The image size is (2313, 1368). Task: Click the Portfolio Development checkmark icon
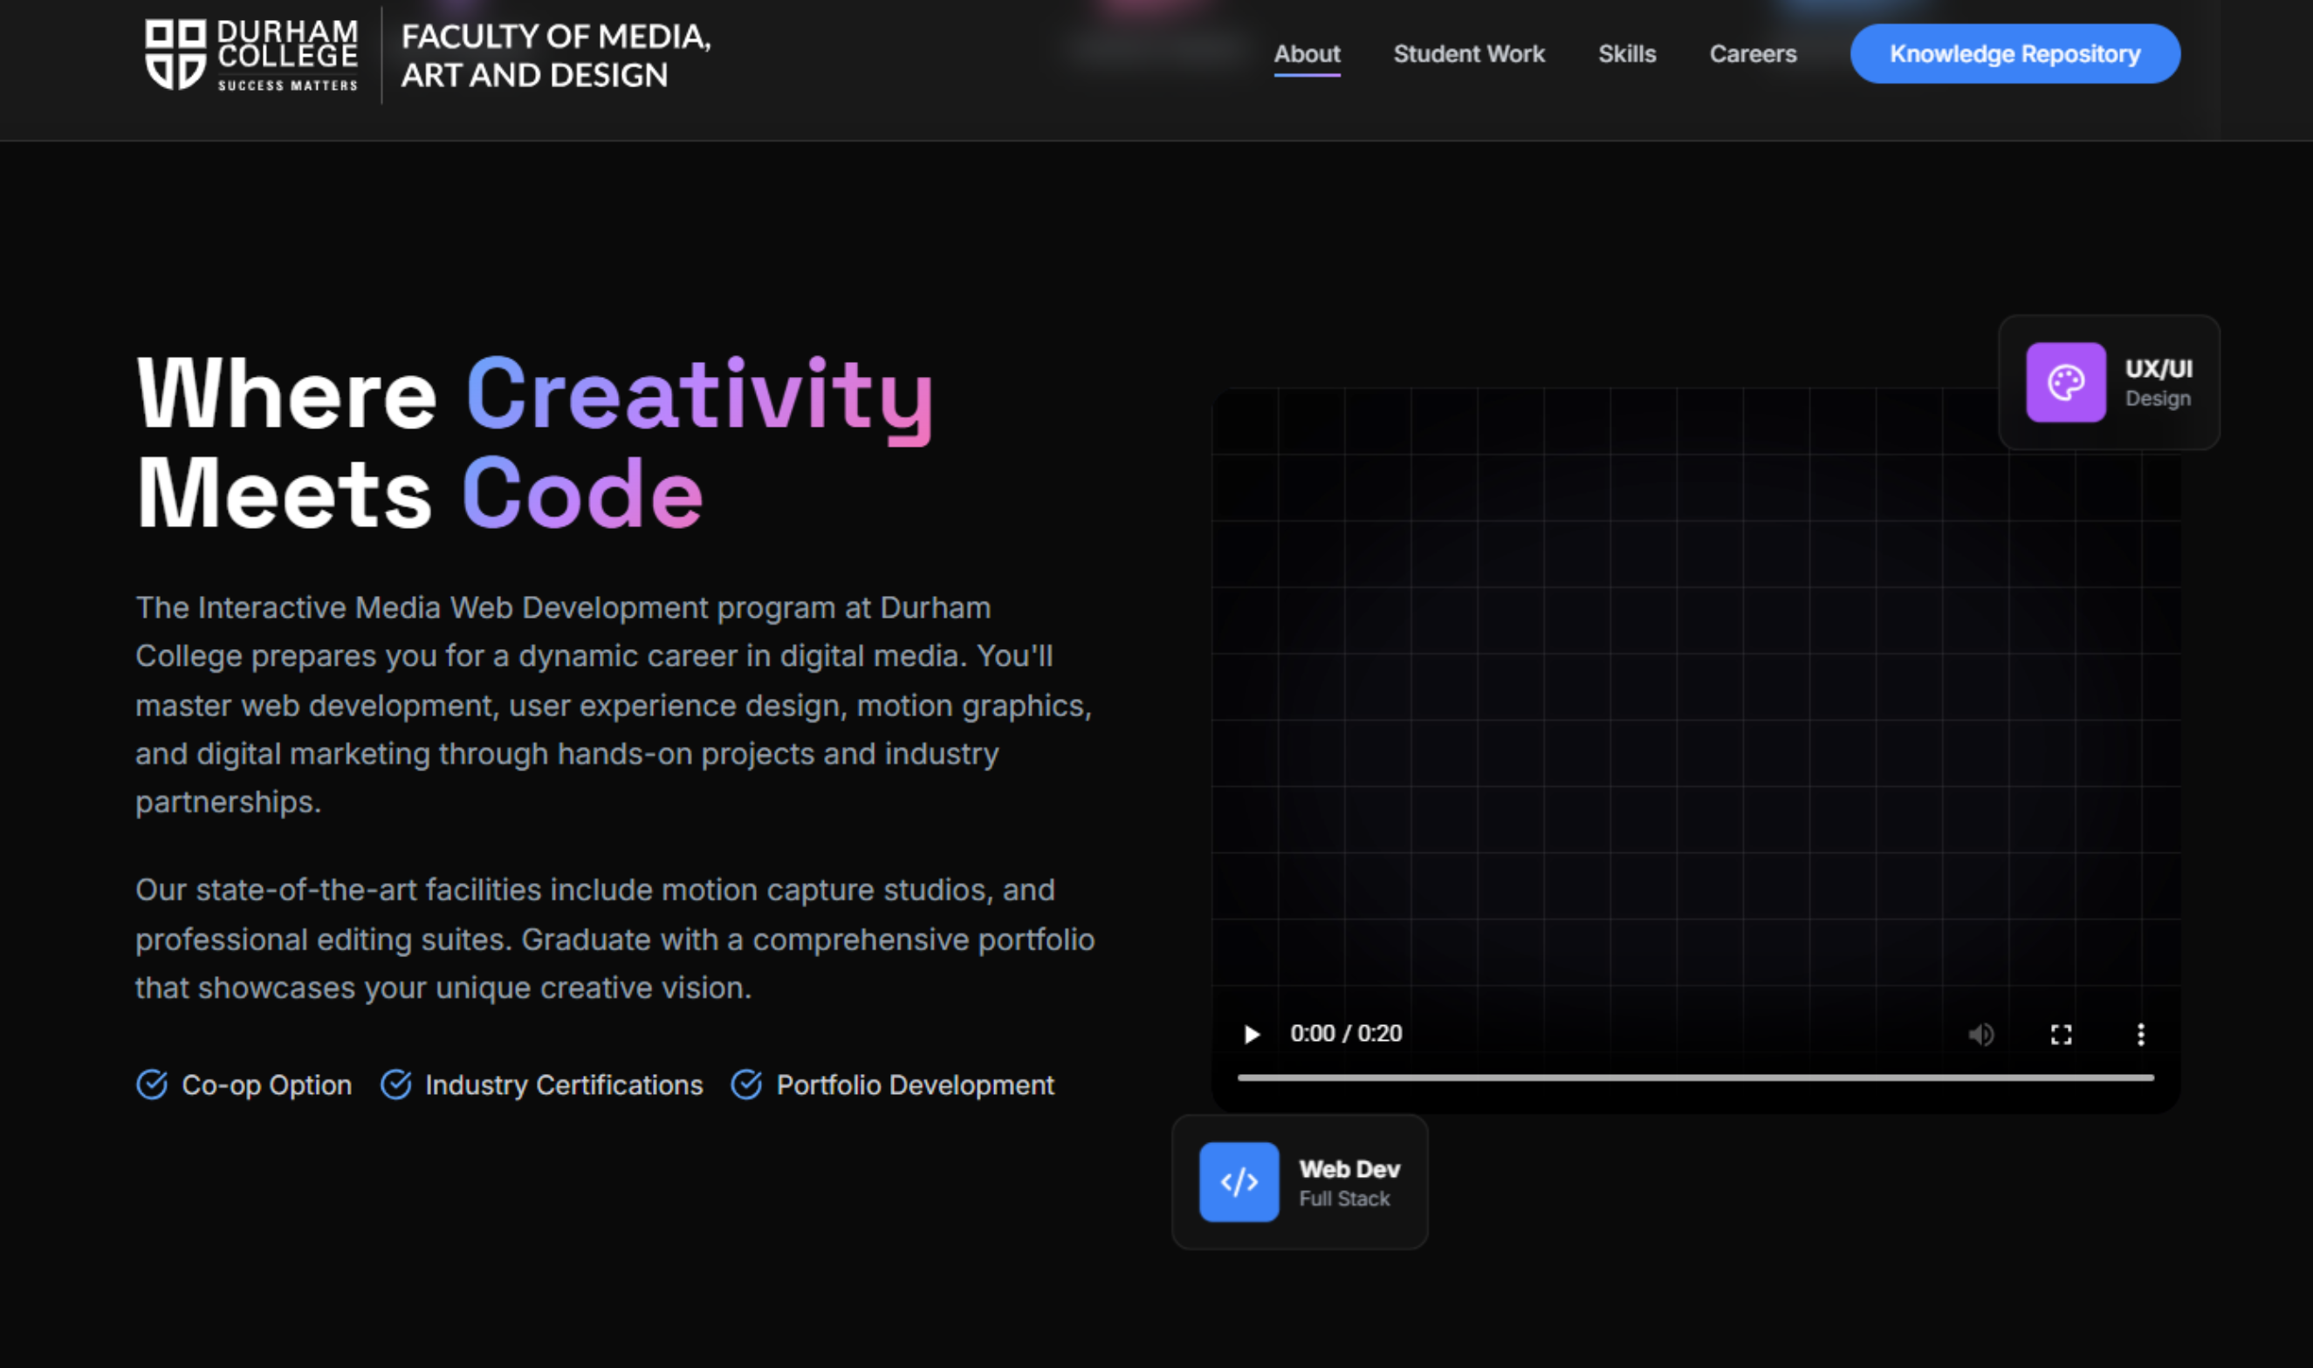pos(746,1085)
